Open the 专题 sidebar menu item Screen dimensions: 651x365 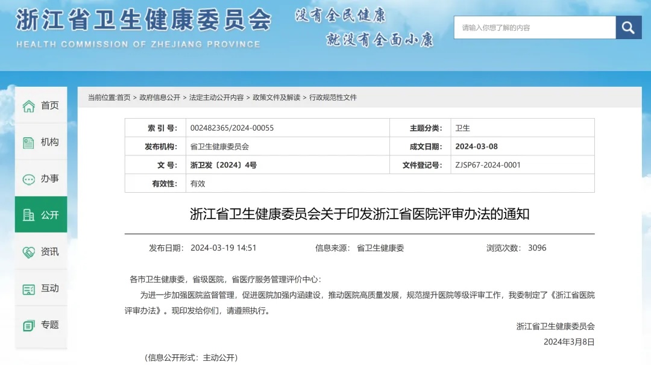(x=41, y=325)
